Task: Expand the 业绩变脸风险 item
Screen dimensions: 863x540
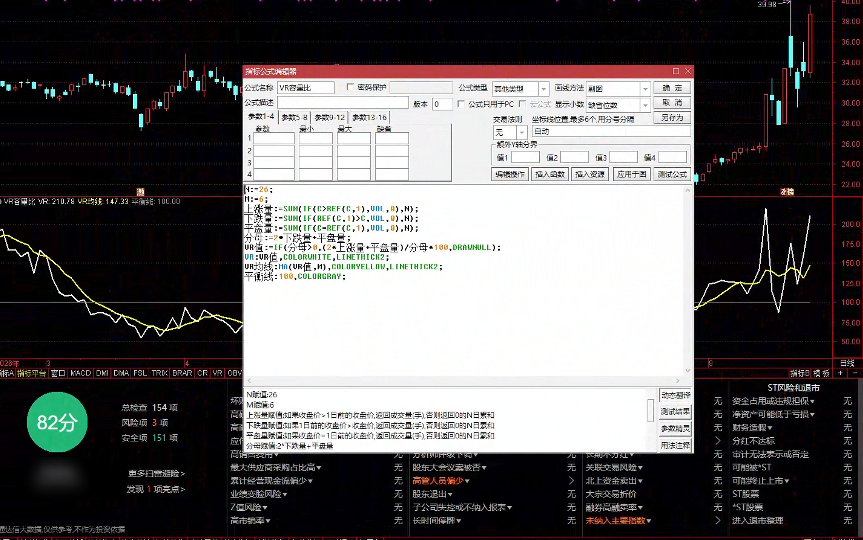Action: 259,494
